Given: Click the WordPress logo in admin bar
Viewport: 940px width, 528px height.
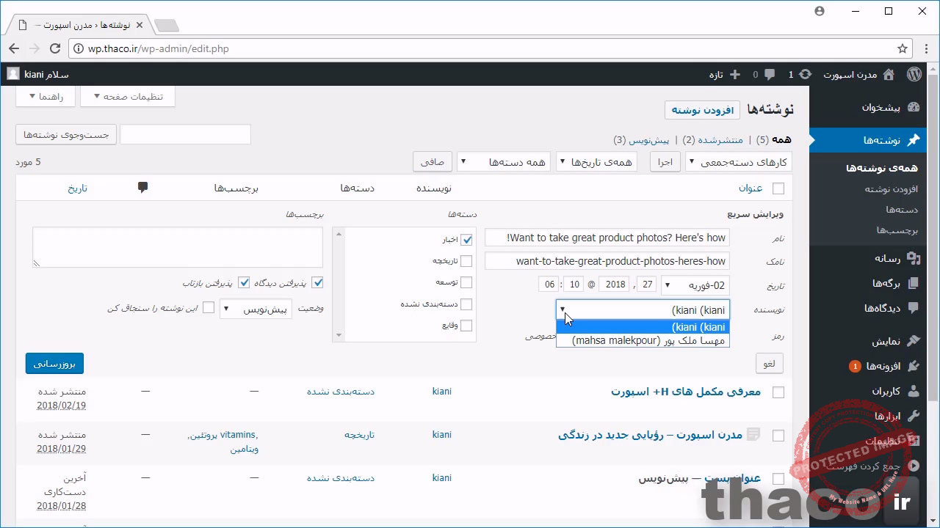Looking at the screenshot, I should pyautogui.click(x=914, y=74).
